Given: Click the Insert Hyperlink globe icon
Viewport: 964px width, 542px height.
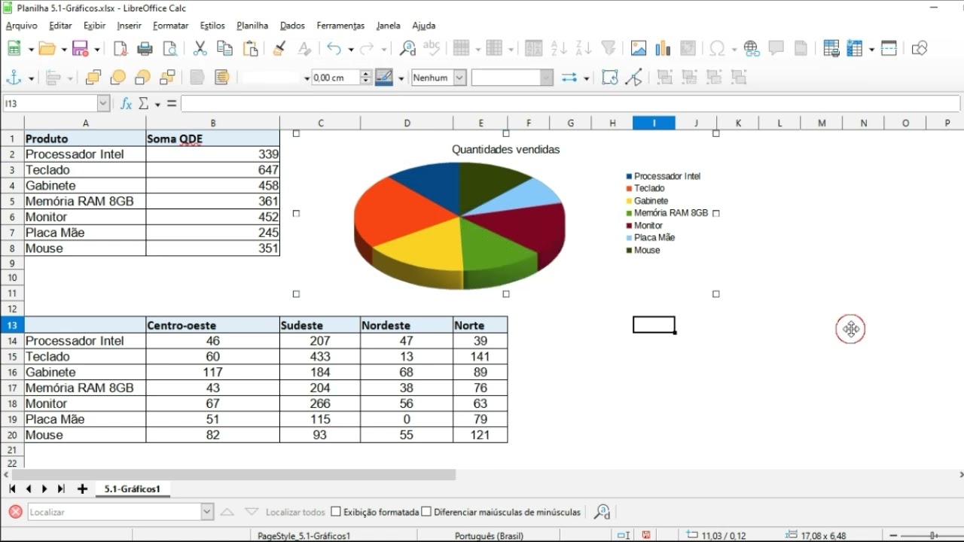Looking at the screenshot, I should pyautogui.click(x=752, y=48).
